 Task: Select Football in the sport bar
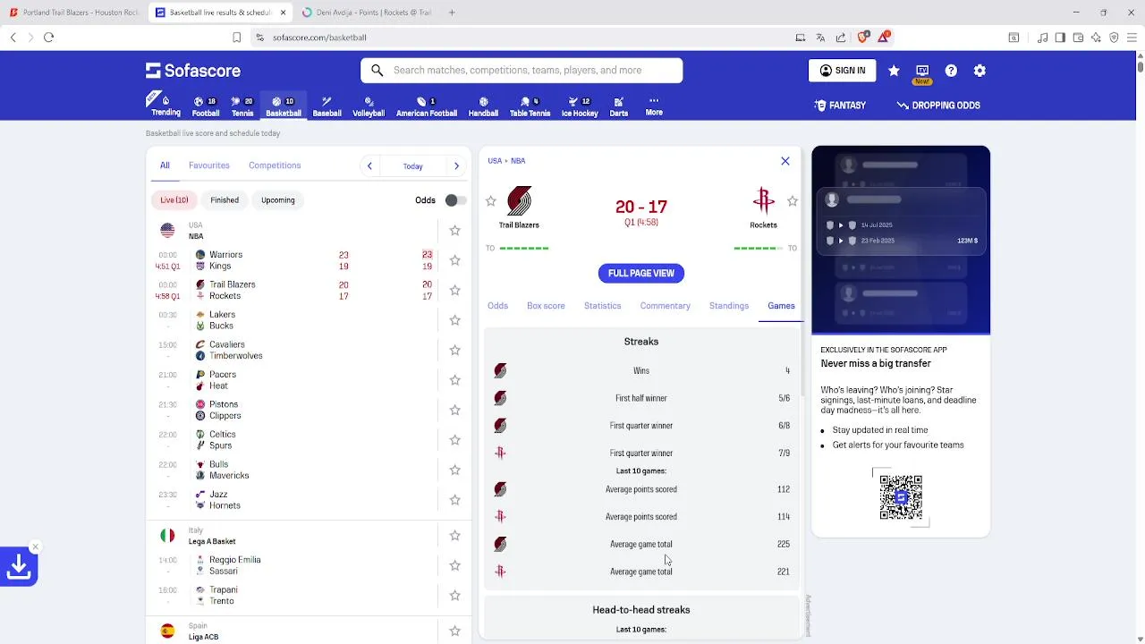click(x=205, y=106)
